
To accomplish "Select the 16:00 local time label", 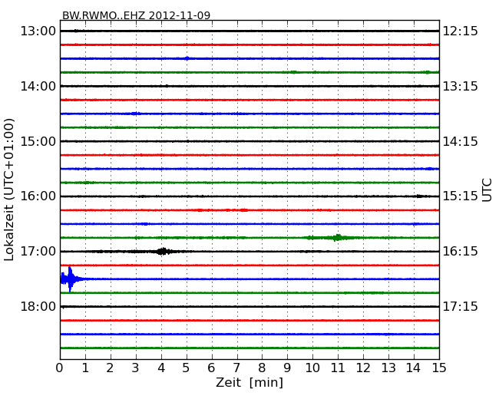I will tap(38, 196).
